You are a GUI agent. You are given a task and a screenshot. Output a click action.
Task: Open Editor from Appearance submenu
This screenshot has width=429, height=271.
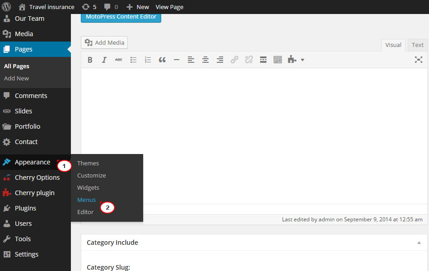tap(85, 212)
